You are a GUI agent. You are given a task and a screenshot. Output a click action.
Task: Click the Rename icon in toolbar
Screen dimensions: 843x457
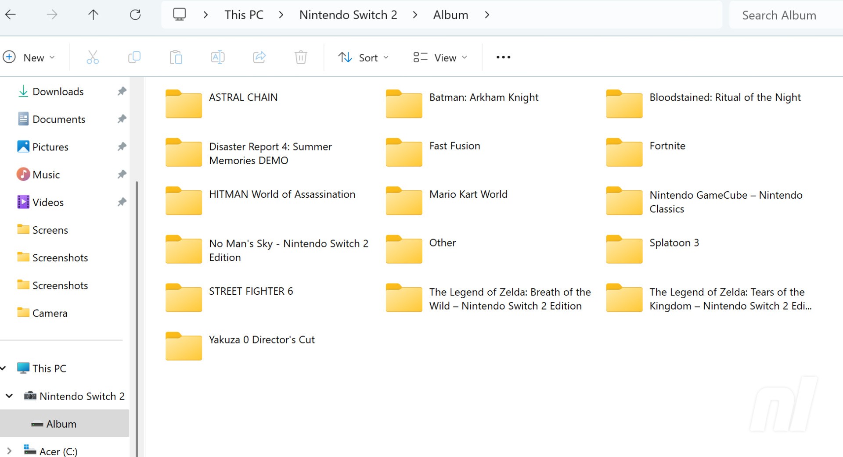[217, 57]
